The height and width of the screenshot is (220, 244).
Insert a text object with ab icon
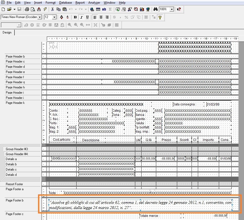coord(104,9)
